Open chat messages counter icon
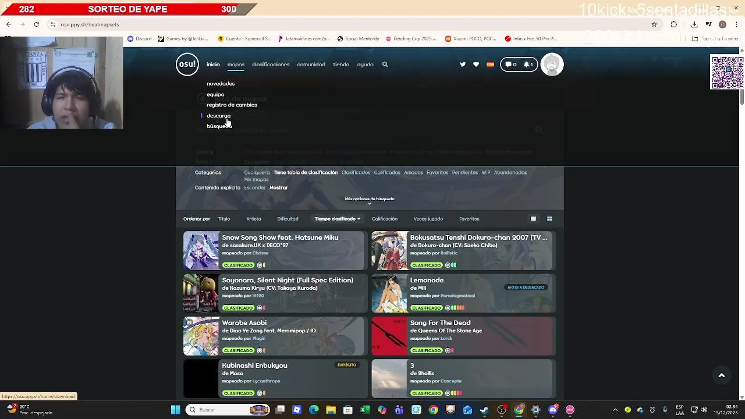745x419 pixels. [x=511, y=65]
